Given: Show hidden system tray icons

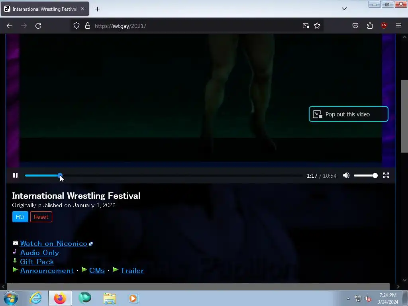Looking at the screenshot, I should pos(348,298).
